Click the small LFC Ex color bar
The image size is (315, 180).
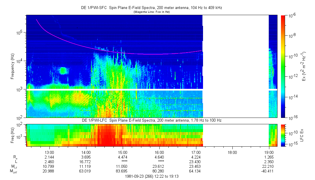pos(283,135)
